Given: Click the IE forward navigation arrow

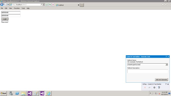Looking at the screenshot, I should click(5, 4).
